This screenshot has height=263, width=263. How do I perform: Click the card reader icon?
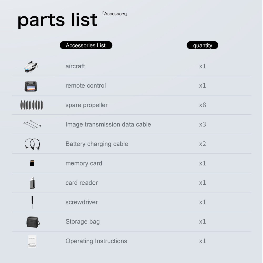tap(32, 183)
